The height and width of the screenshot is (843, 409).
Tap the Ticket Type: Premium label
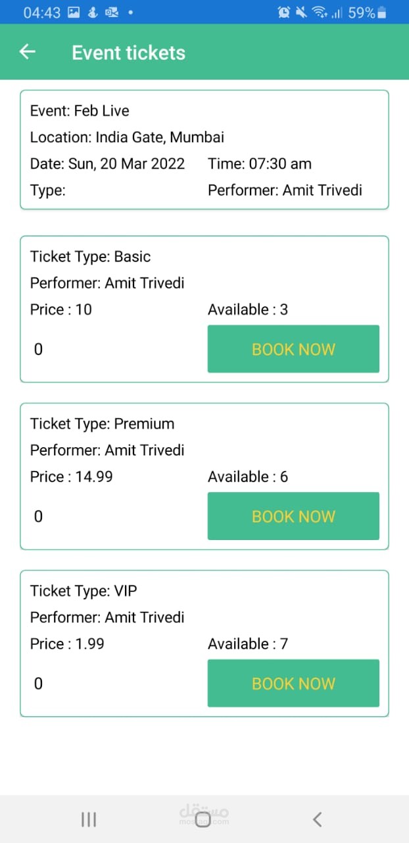point(102,423)
